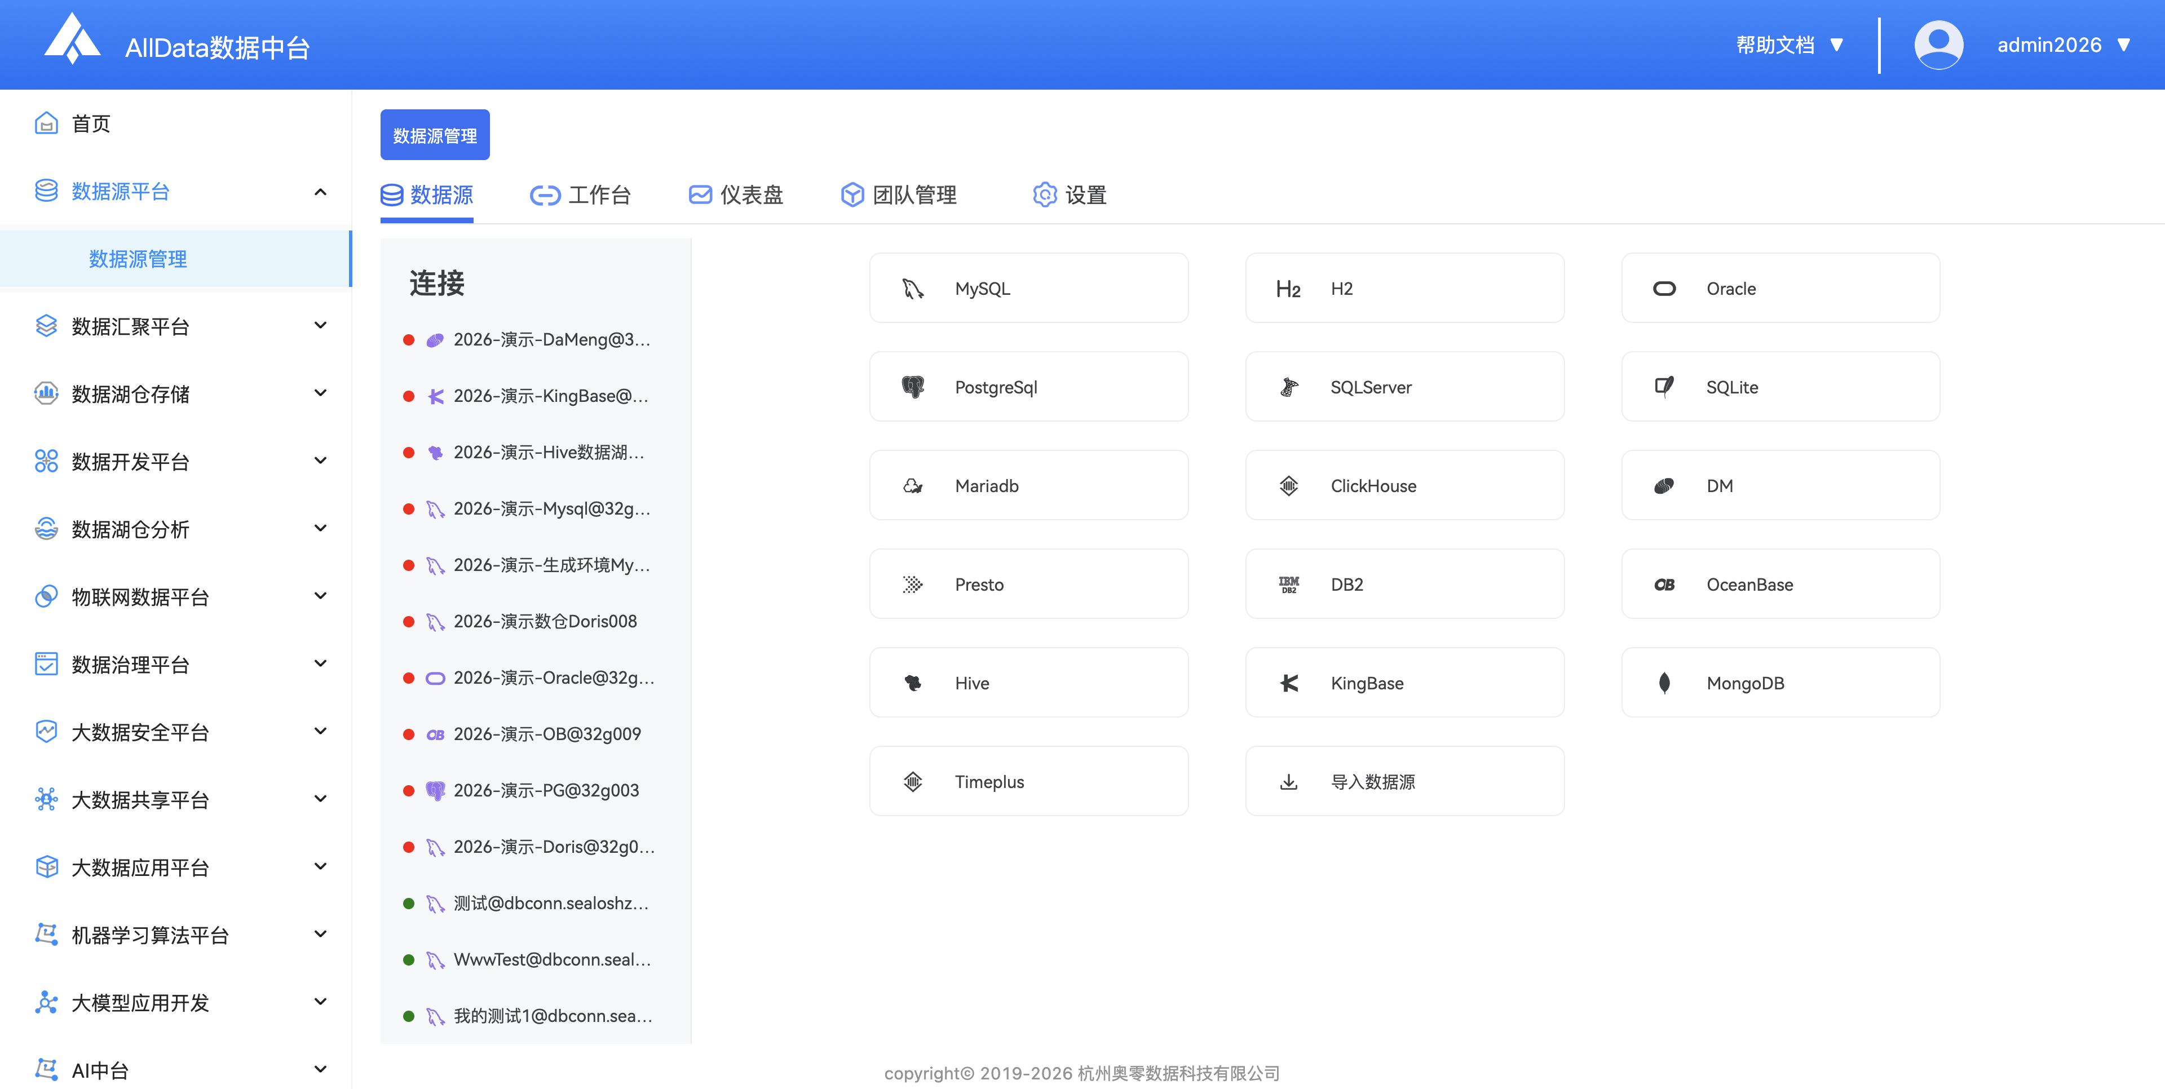Select connection 测试@dbconn.sealoshz…
Viewport: 2165px width, 1089px height.
pos(536,902)
